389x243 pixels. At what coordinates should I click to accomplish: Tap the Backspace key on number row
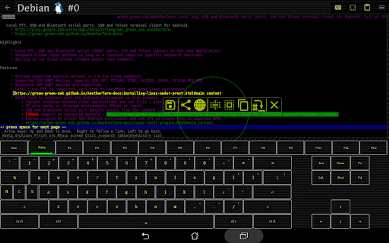tap(273, 163)
